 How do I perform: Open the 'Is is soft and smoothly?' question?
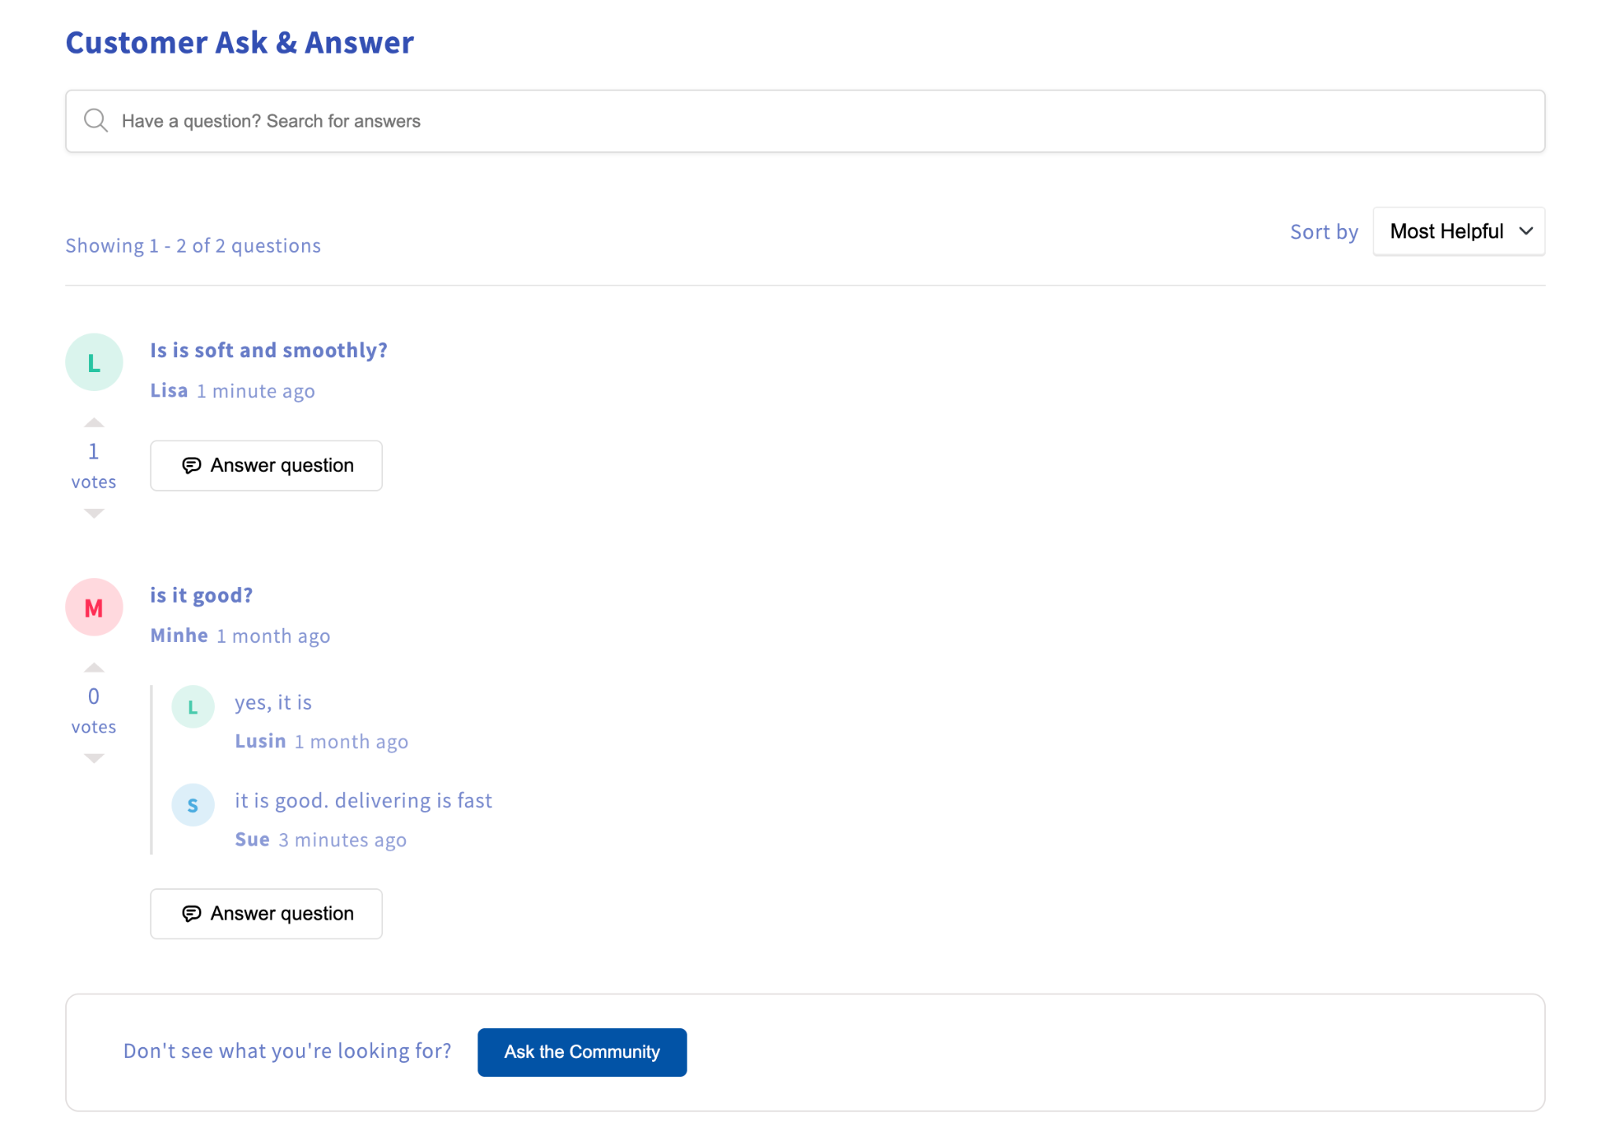pyautogui.click(x=268, y=350)
